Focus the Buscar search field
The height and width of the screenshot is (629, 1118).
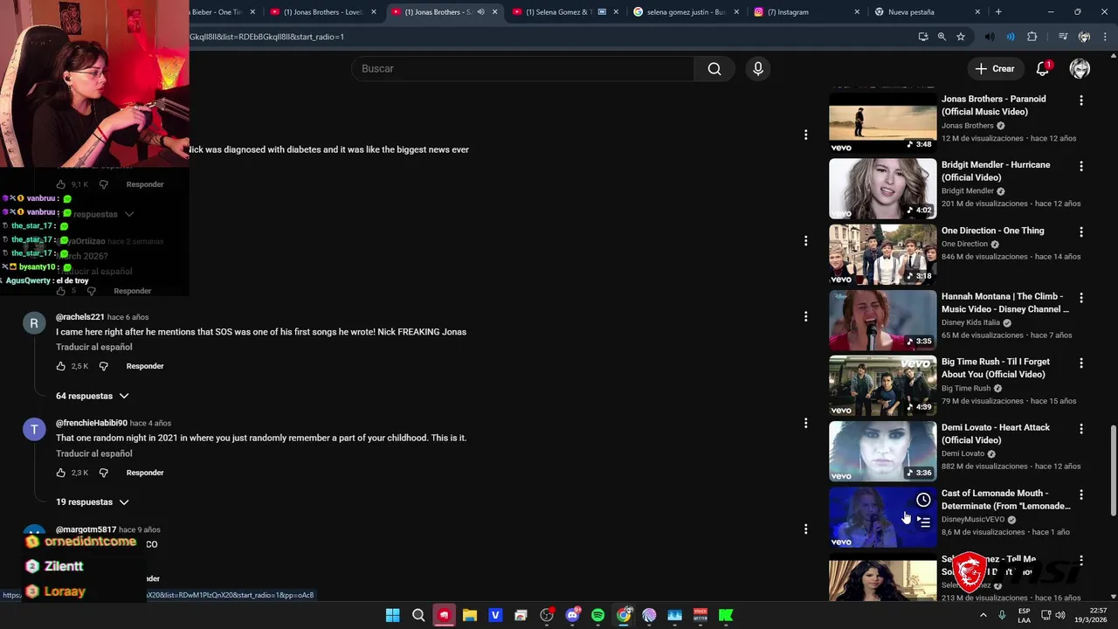(522, 69)
